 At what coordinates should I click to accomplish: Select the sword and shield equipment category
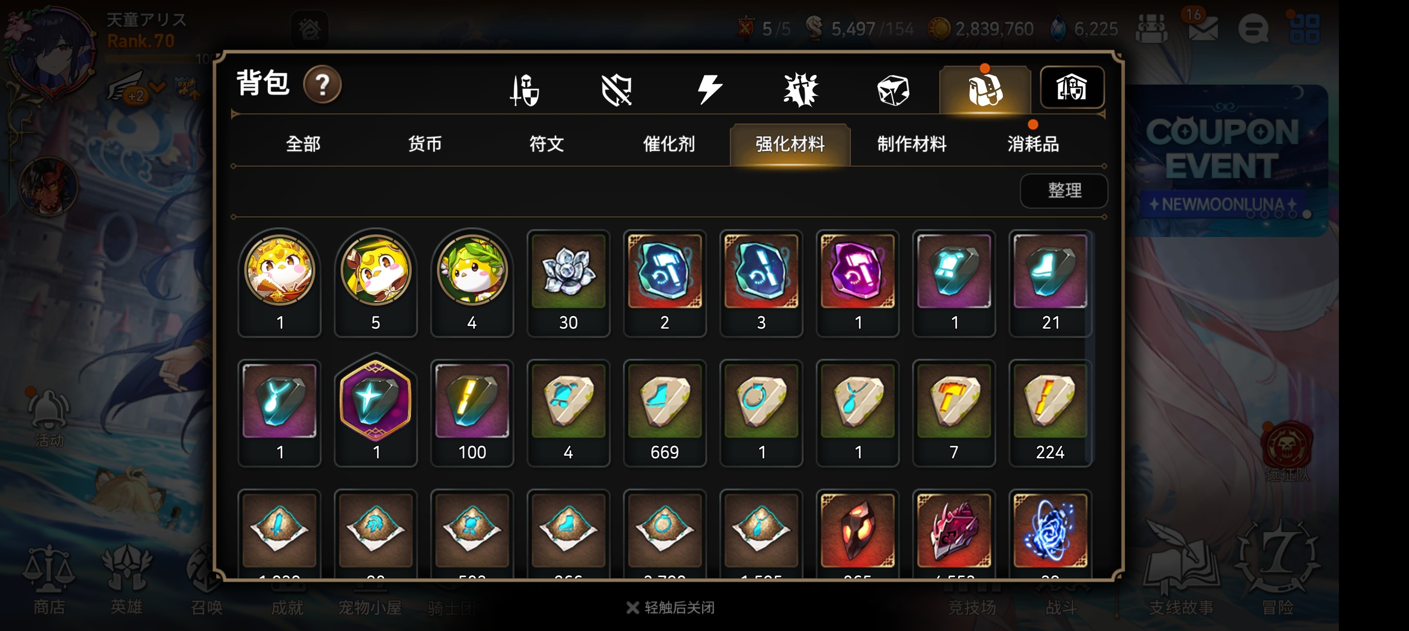click(x=524, y=90)
